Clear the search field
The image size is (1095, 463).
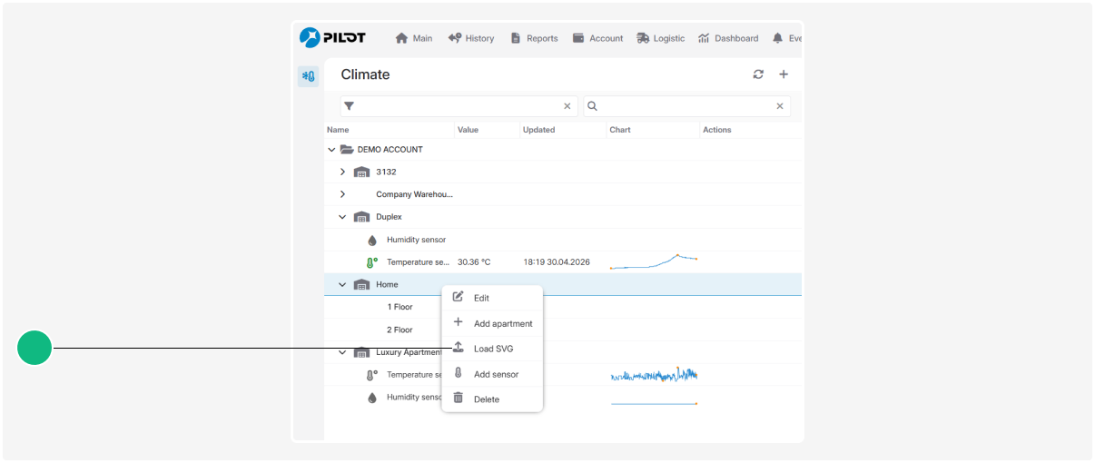pyautogui.click(x=779, y=106)
